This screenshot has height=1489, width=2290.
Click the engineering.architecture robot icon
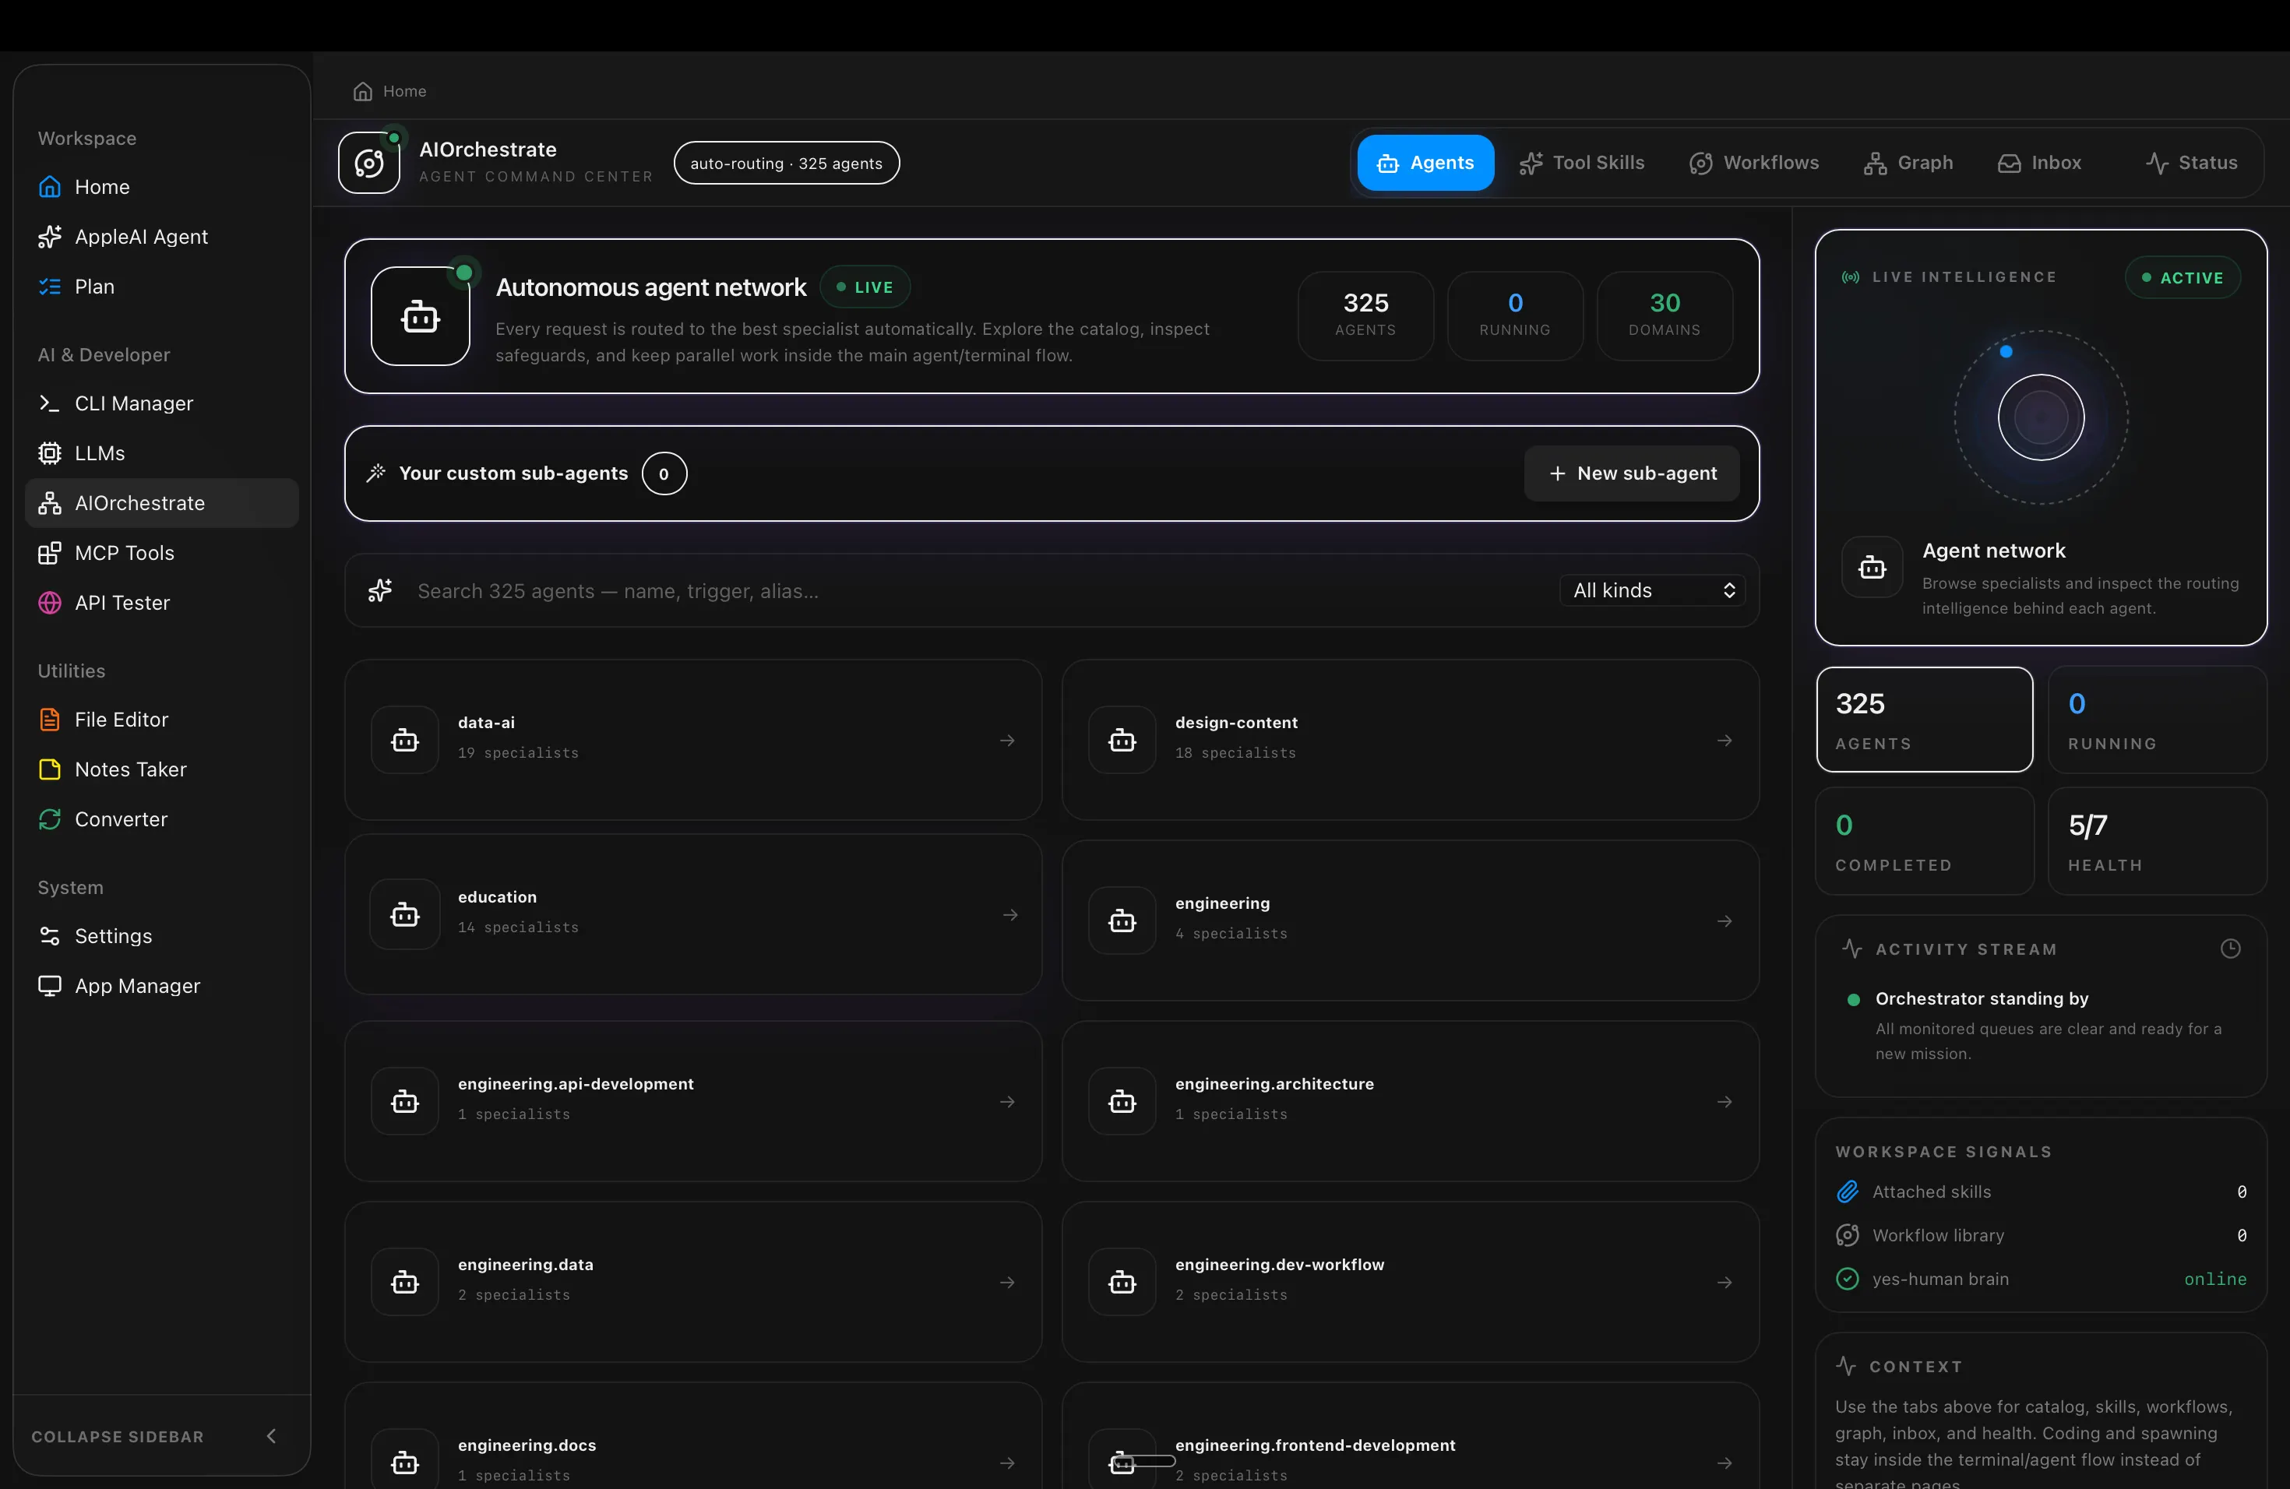point(1122,1101)
